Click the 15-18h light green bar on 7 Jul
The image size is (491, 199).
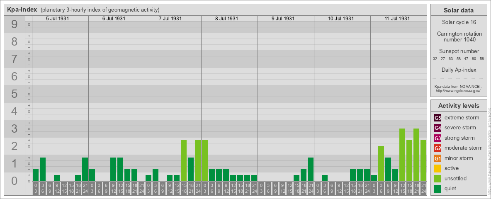pos(183,161)
